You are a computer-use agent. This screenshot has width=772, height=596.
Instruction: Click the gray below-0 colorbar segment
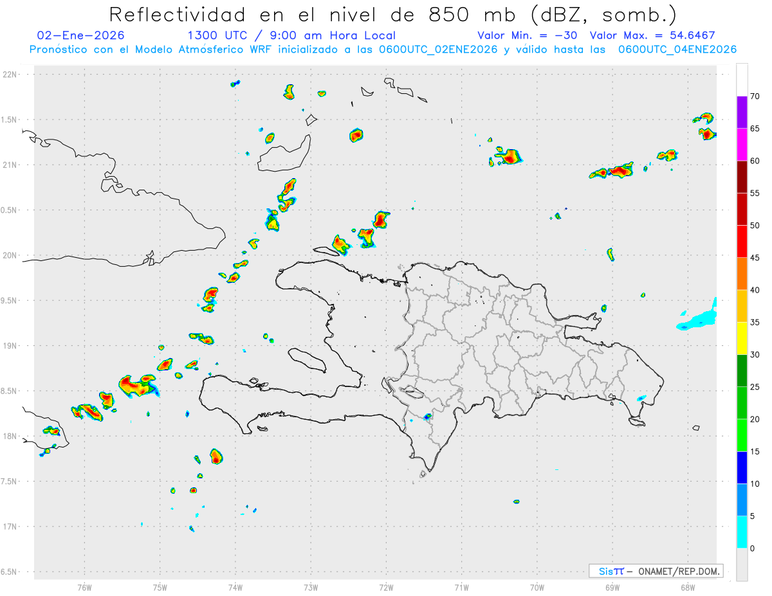(742, 564)
